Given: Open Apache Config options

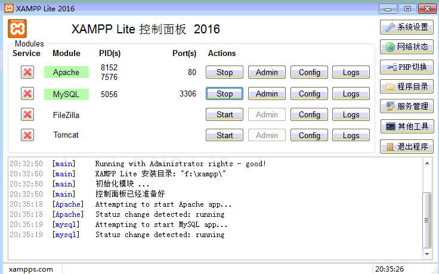Looking at the screenshot, I should point(309,72).
